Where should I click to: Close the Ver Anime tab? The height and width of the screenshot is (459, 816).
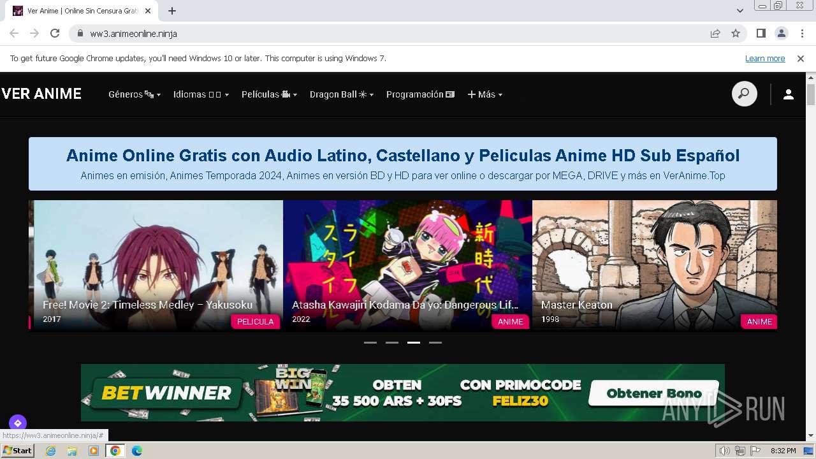click(148, 11)
